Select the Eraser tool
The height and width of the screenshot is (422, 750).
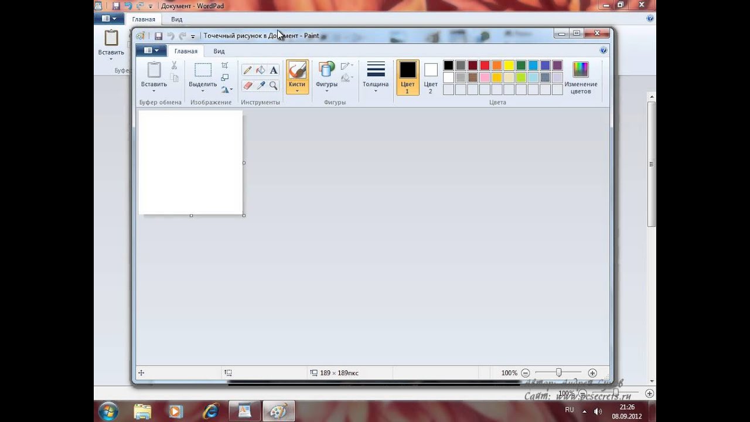pyautogui.click(x=248, y=86)
